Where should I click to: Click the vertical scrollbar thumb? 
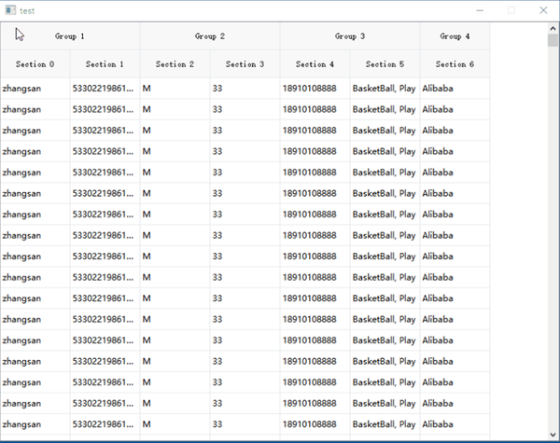click(553, 40)
